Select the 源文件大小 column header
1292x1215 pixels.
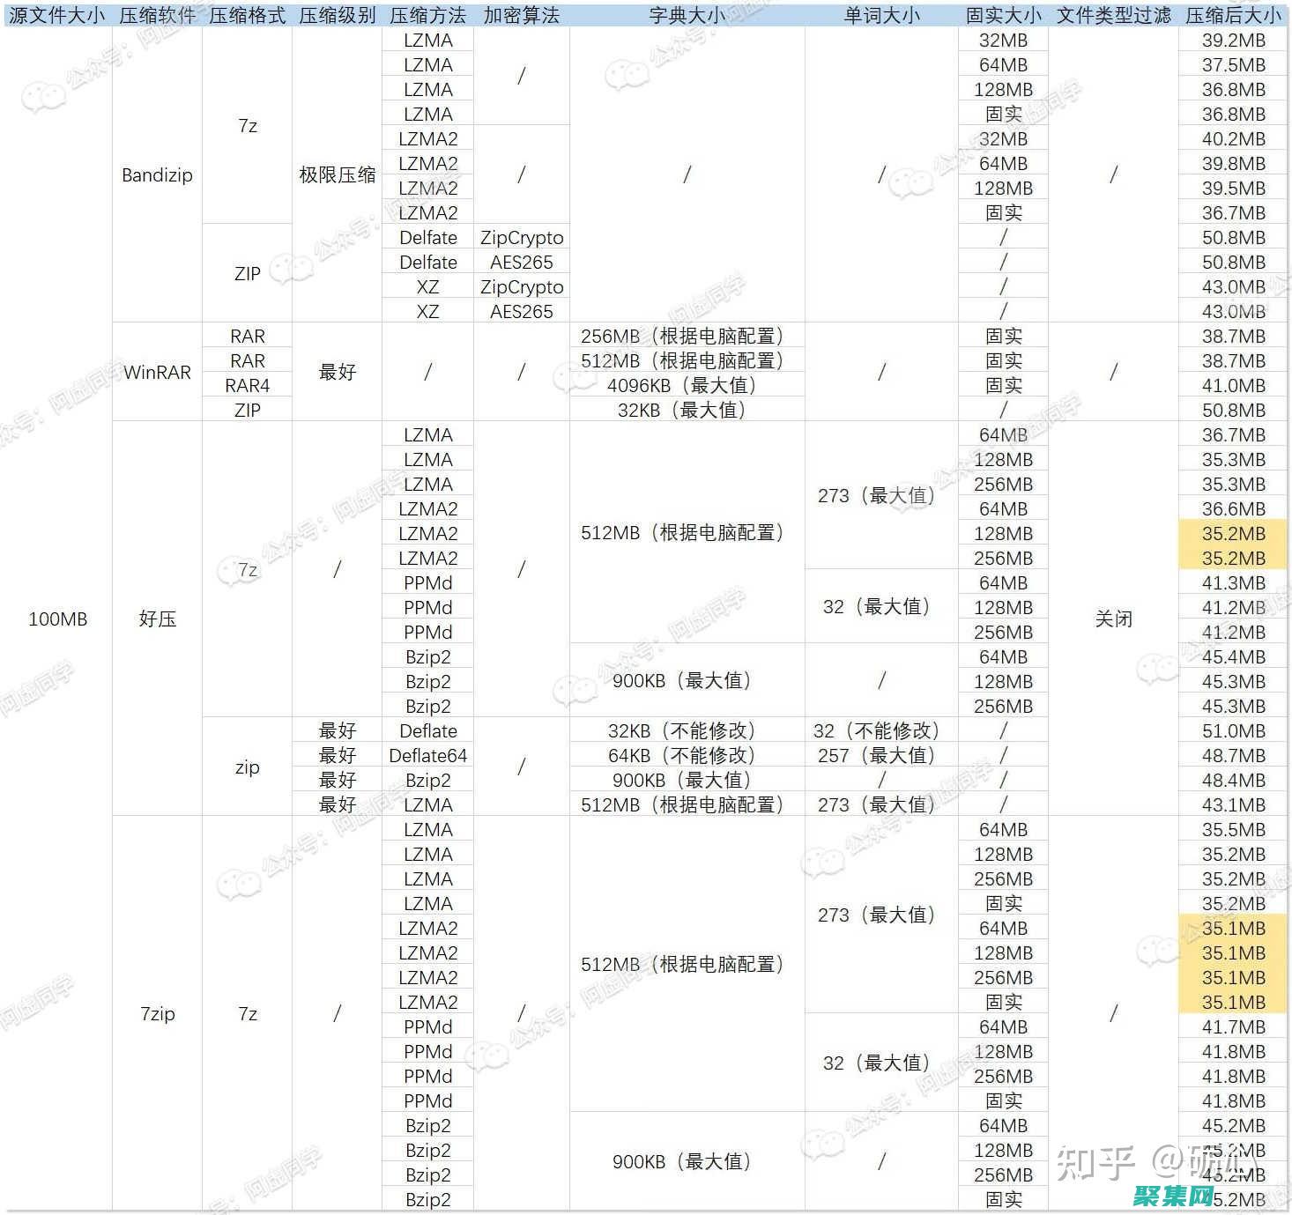pyautogui.click(x=57, y=15)
